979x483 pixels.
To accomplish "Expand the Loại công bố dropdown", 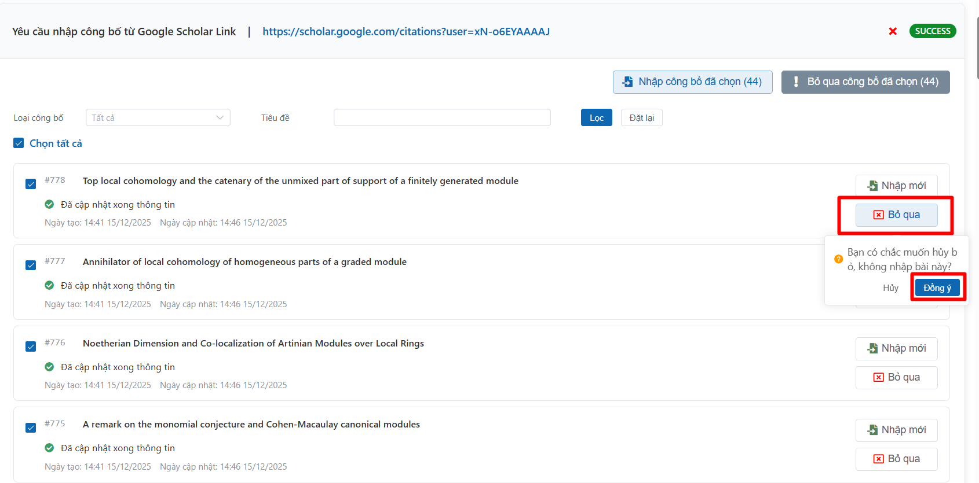I will click(x=158, y=118).
